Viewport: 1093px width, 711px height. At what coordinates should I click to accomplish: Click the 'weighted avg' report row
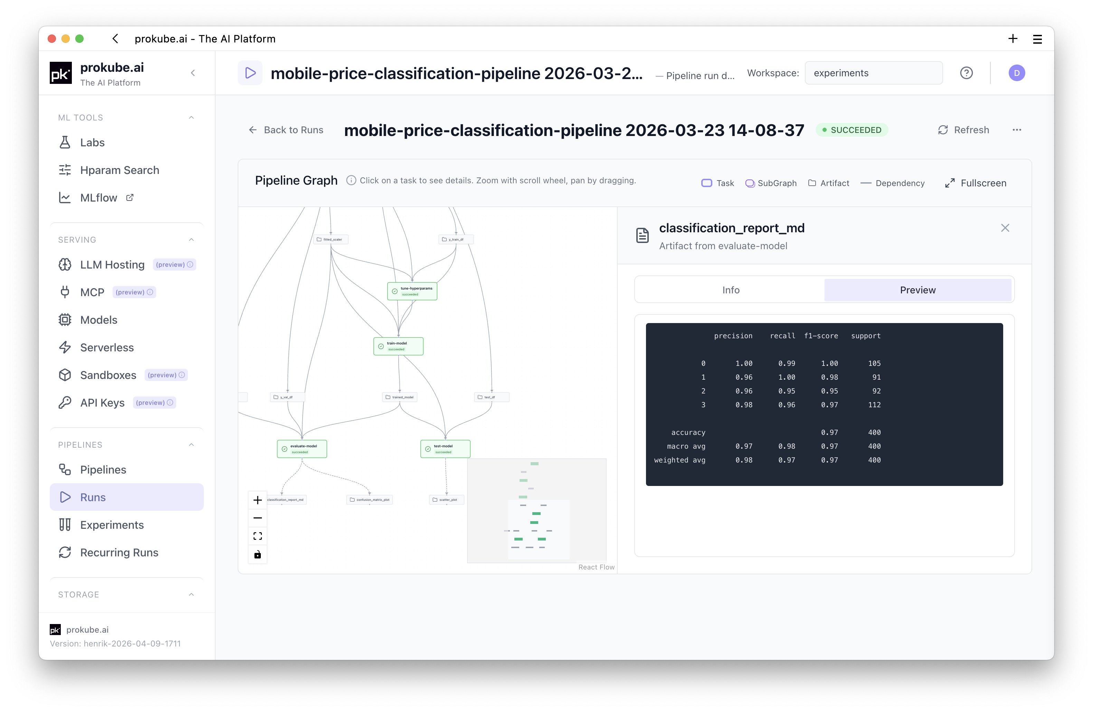point(767,460)
